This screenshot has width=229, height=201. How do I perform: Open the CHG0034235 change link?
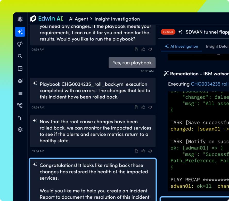pyautogui.click(x=206, y=84)
